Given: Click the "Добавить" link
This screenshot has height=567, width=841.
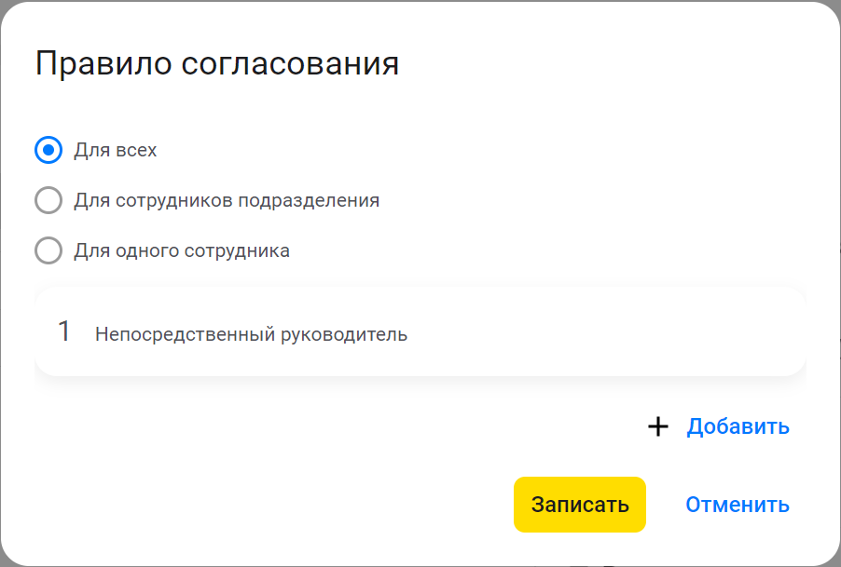Looking at the screenshot, I should (x=738, y=426).
